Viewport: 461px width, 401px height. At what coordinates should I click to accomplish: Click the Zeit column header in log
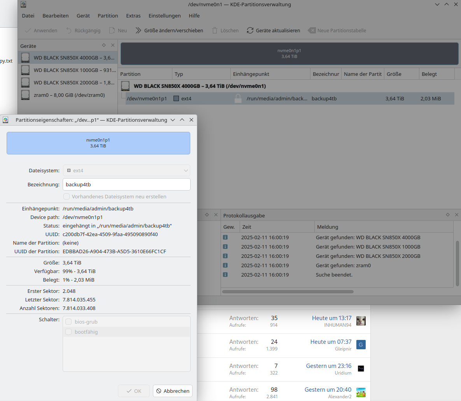point(277,227)
